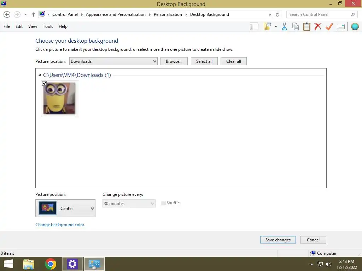Click the Desktop Background breadcrumb segment
362x271 pixels.
210,14
